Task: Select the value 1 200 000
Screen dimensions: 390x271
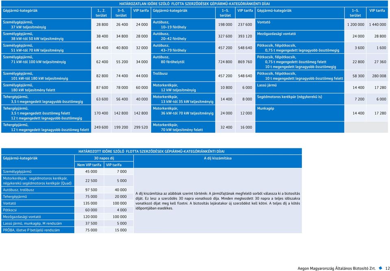Action: point(356,25)
